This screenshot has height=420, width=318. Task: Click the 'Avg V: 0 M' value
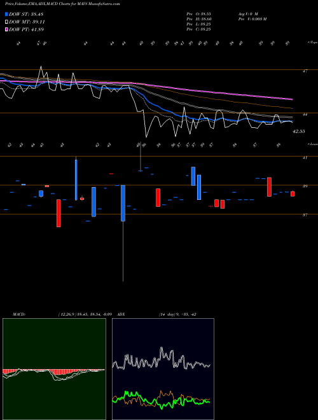[x=248, y=13]
